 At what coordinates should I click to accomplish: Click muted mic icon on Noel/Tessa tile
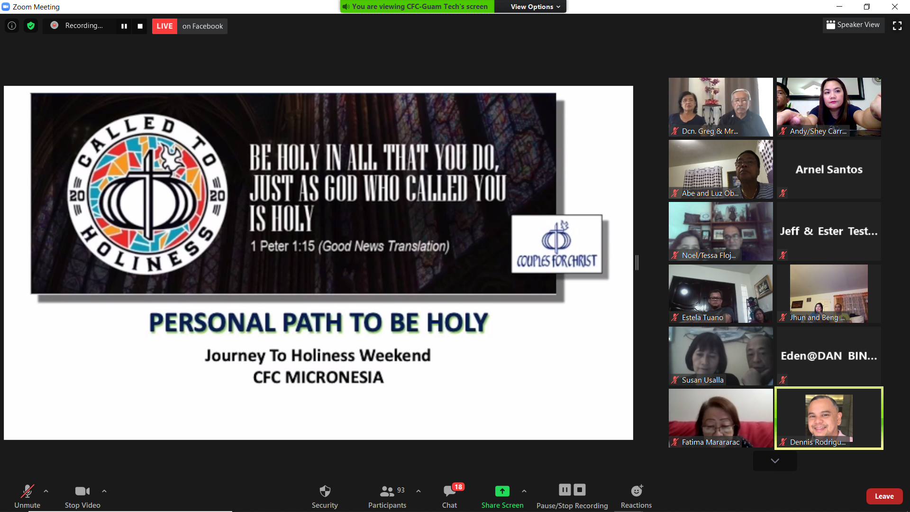coord(675,255)
